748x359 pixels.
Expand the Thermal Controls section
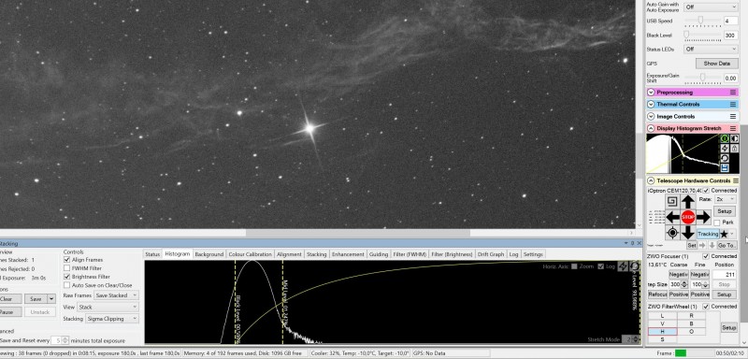(x=651, y=104)
